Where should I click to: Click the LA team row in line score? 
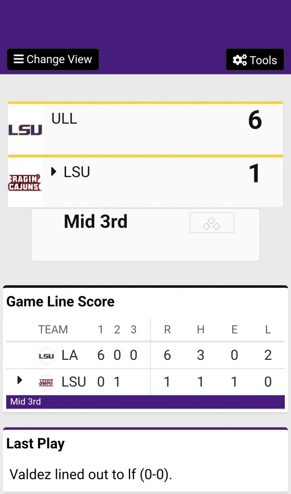(x=69, y=356)
